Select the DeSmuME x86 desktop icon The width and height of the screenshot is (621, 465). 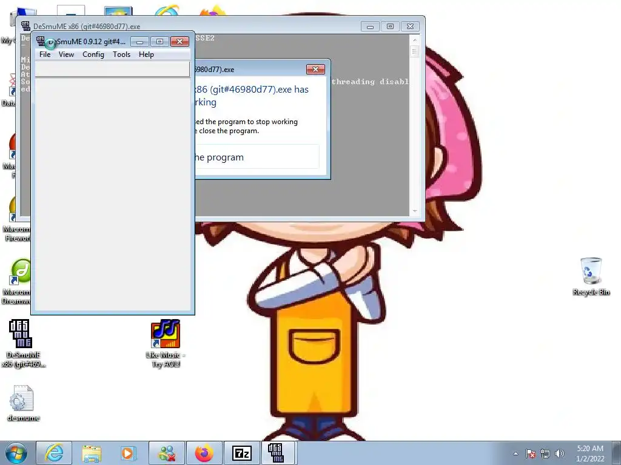coord(22,343)
